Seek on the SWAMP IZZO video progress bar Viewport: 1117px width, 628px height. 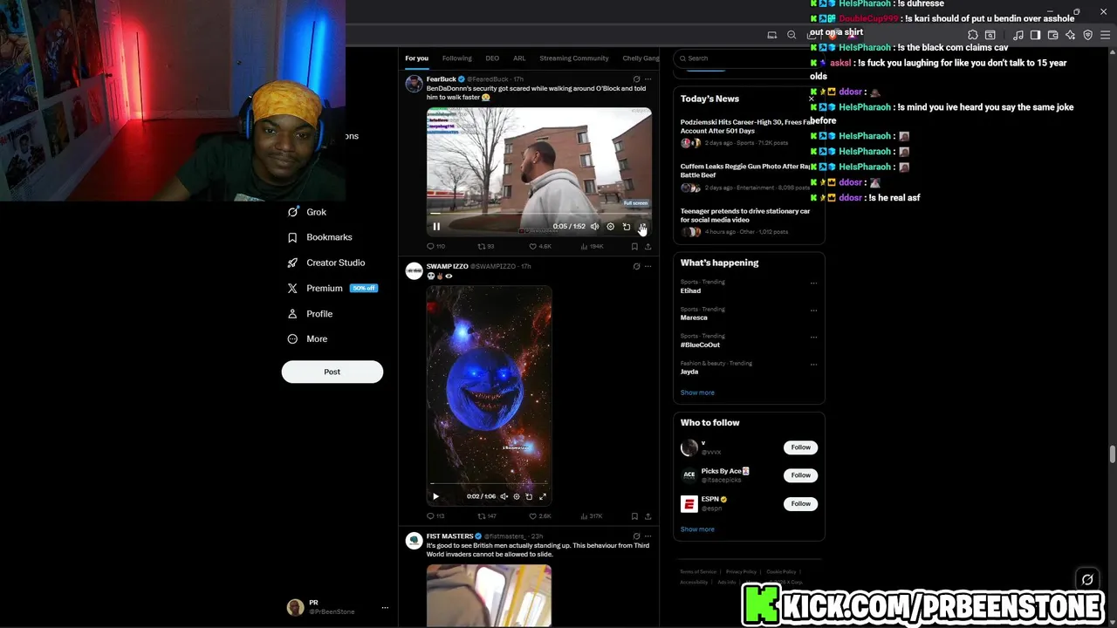click(x=489, y=482)
